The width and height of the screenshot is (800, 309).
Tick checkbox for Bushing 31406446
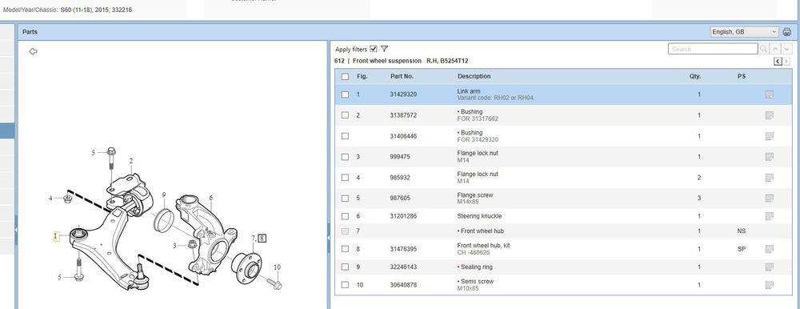point(345,136)
